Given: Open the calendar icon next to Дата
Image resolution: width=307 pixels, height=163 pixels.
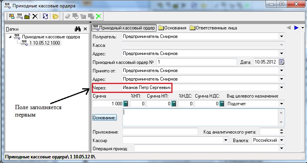Looking at the screenshot, I should [281, 62].
